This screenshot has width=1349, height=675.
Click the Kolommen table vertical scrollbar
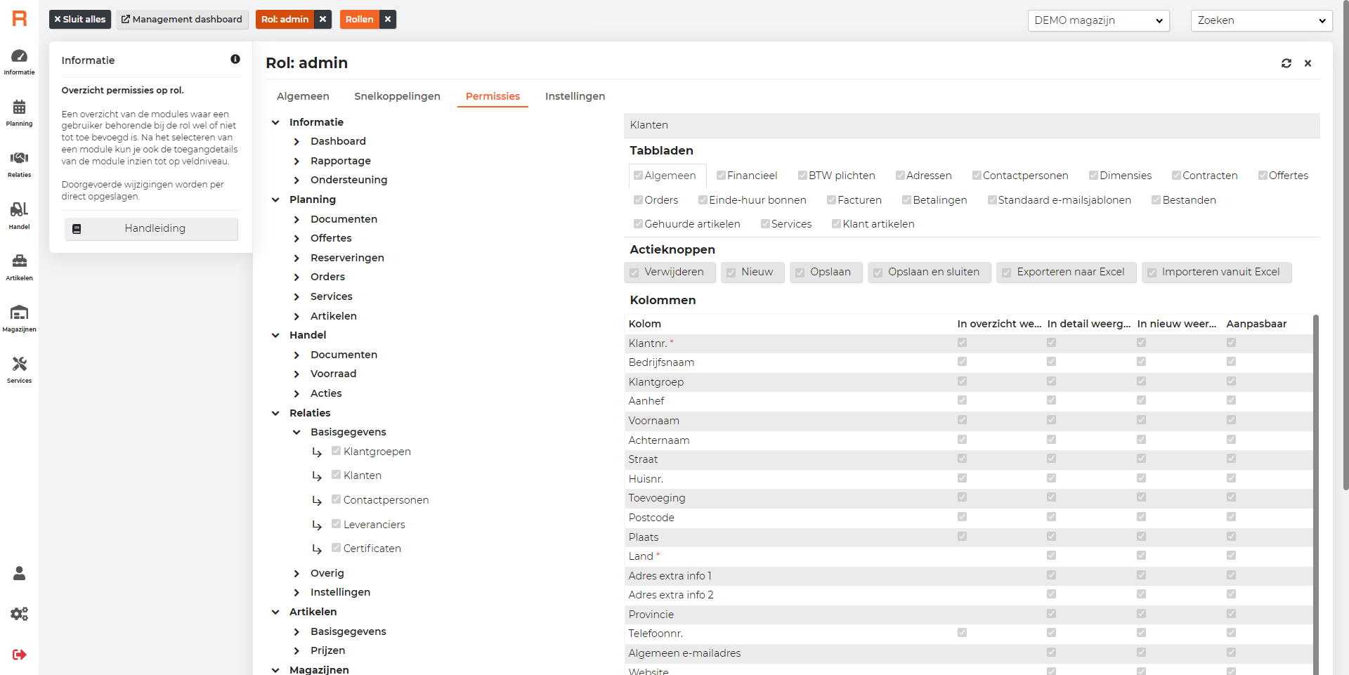click(1316, 494)
